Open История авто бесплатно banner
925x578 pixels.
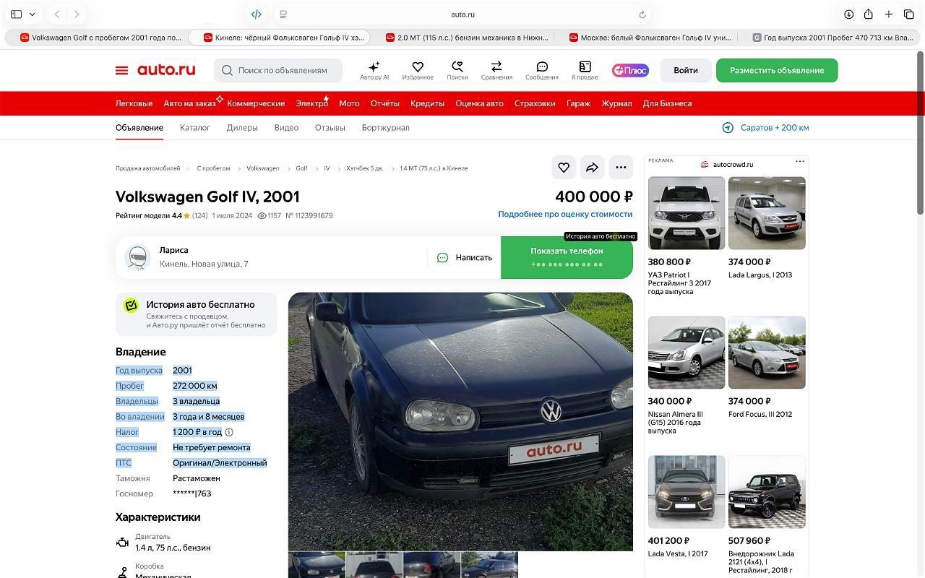196,314
